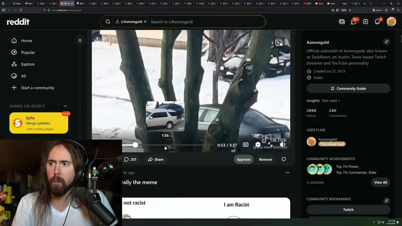
Task: Show hidden system tray icons
Action: [x=374, y=222]
